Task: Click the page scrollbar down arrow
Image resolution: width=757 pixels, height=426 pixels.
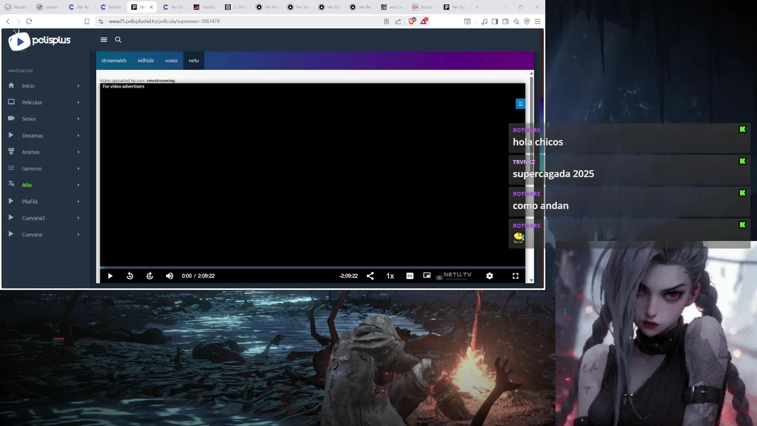Action: [x=531, y=280]
